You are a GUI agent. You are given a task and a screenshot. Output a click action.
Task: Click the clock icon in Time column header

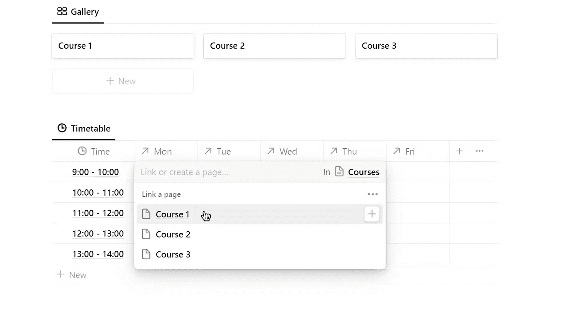[x=82, y=151]
